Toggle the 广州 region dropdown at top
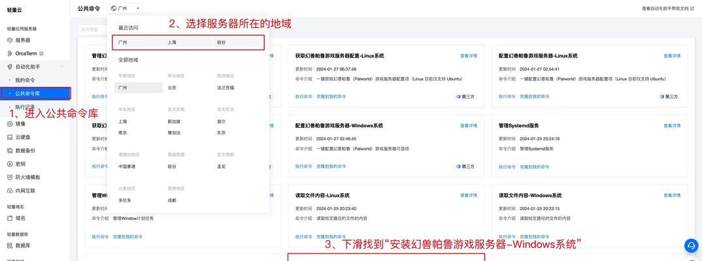 [125, 8]
